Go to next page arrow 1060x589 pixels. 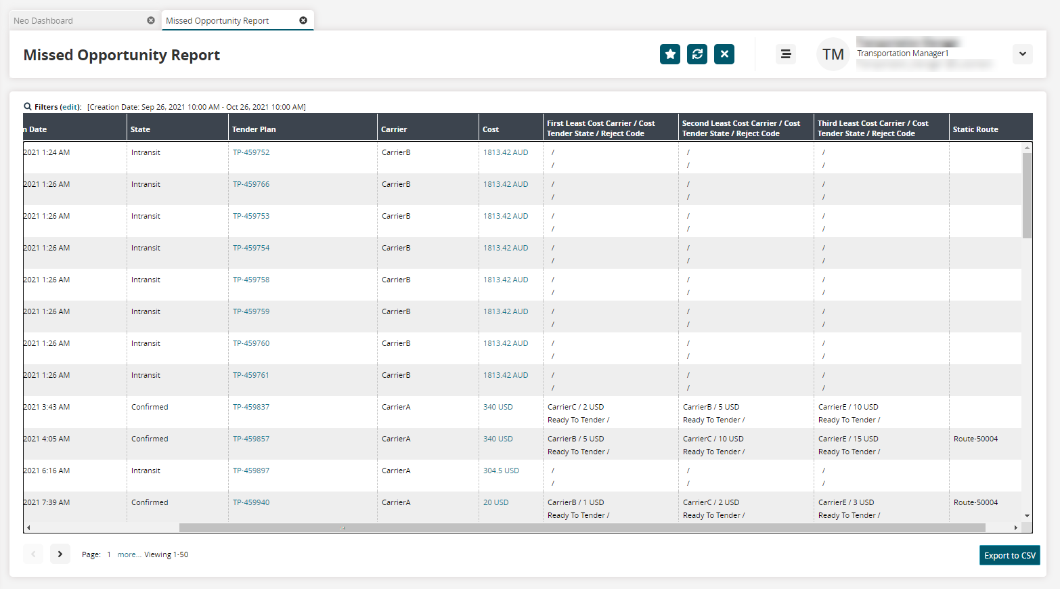60,554
